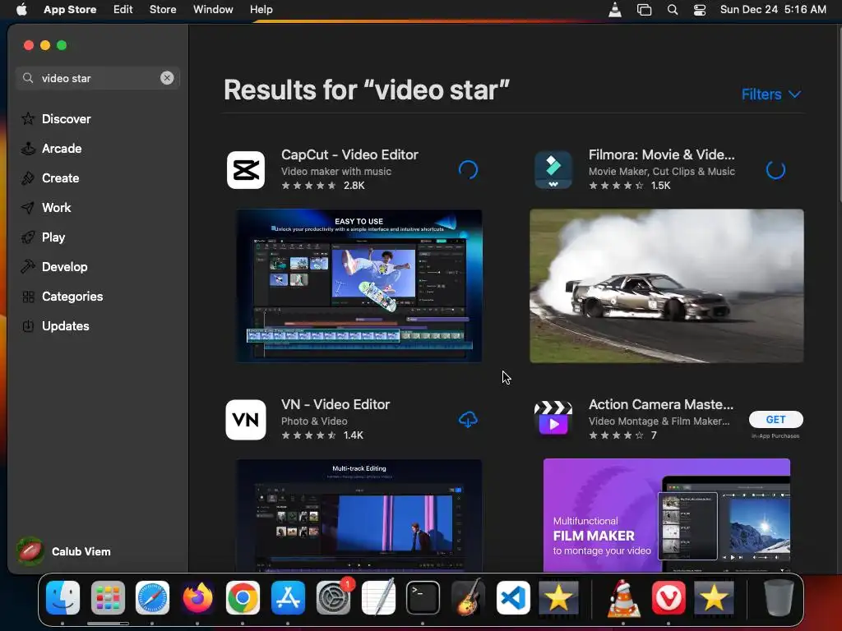This screenshot has width=842, height=631.
Task: Click the account avatar picture
Action: pyautogui.click(x=30, y=551)
